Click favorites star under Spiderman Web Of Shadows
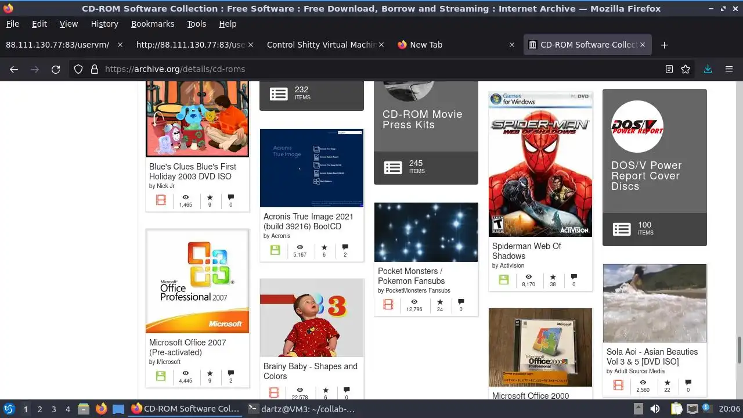The height and width of the screenshot is (418, 743). point(553,277)
